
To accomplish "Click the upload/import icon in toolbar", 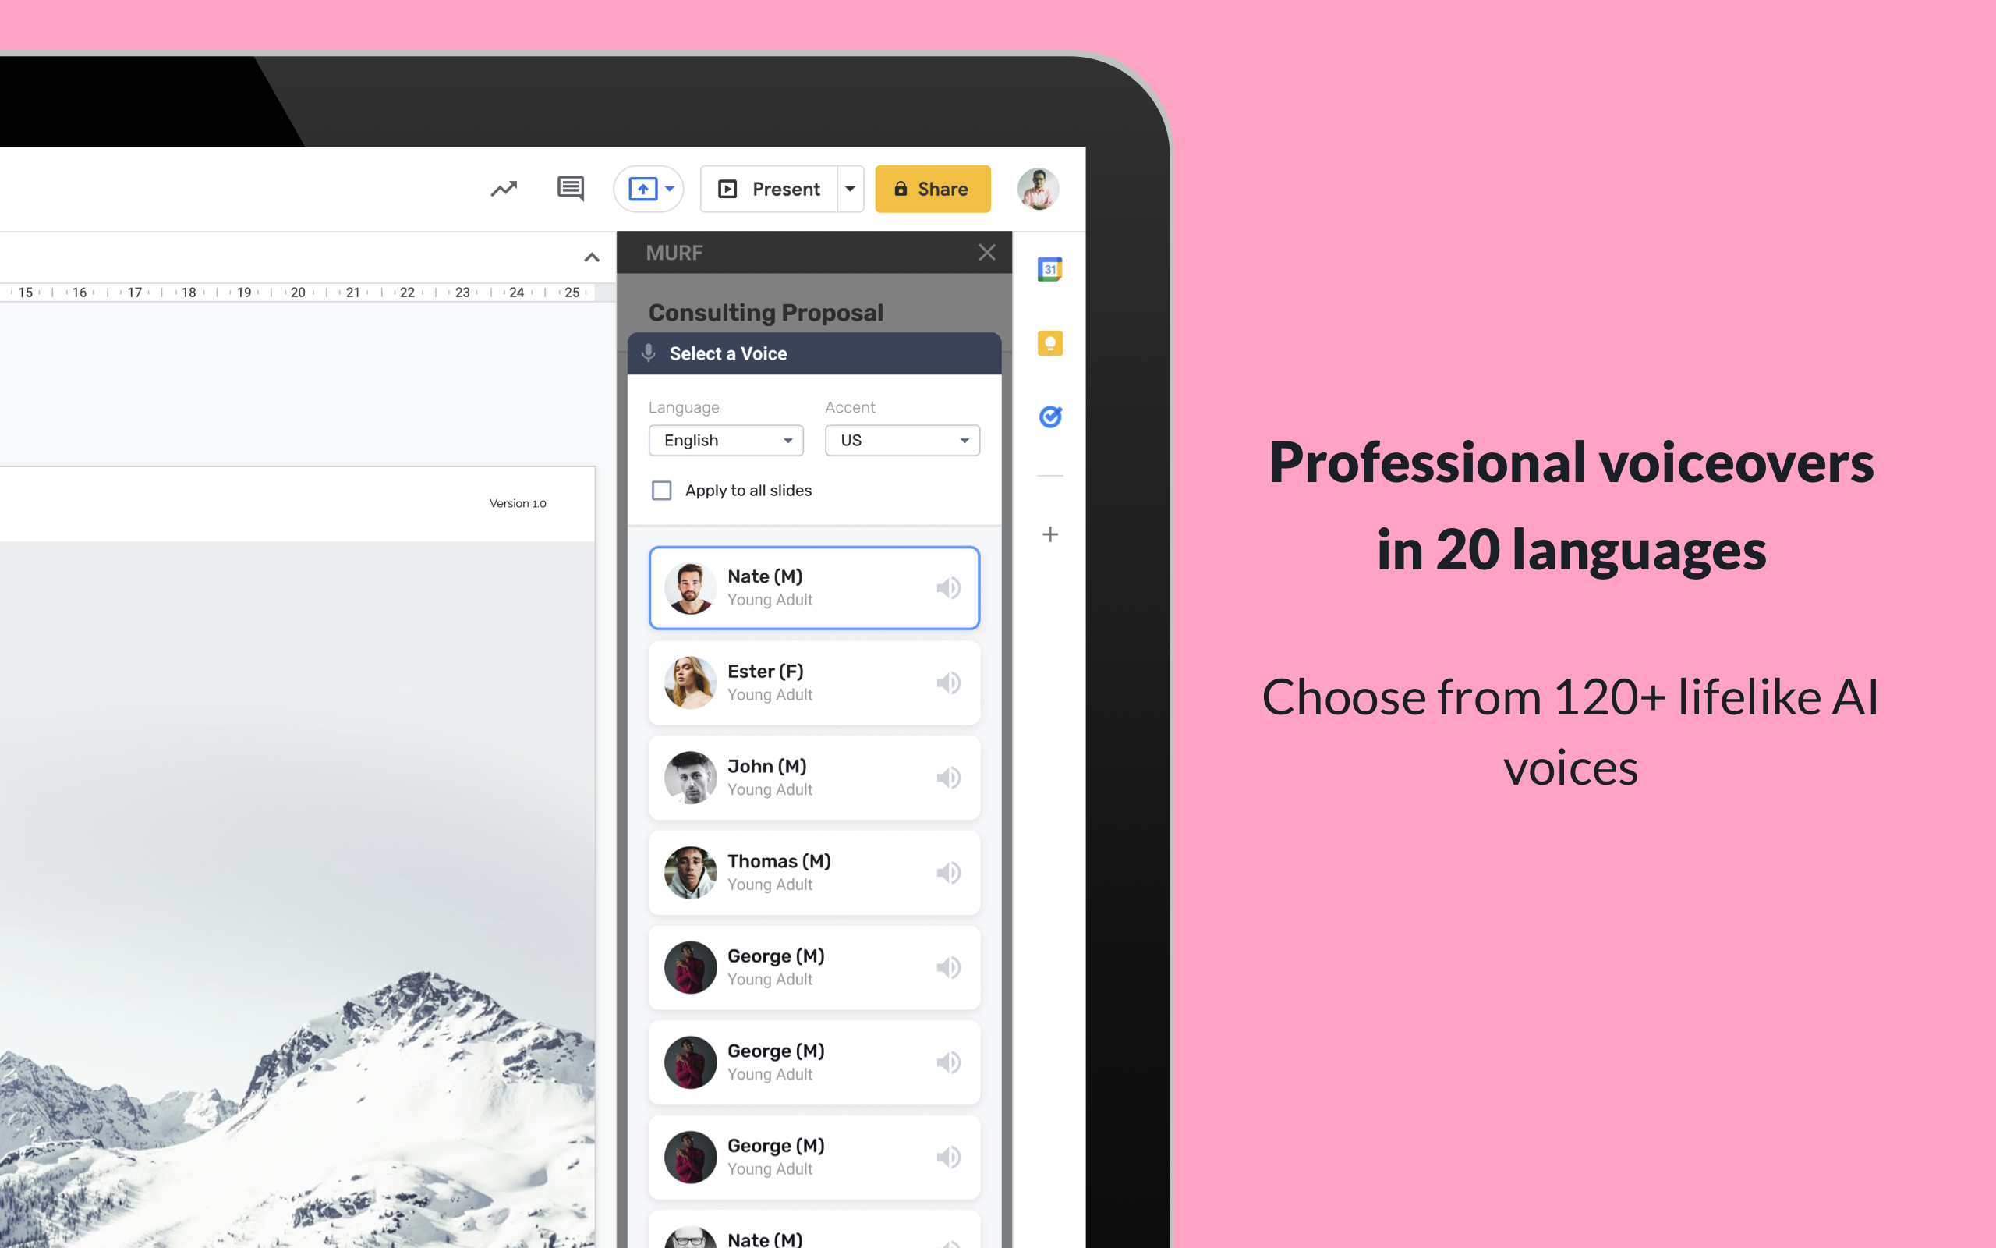I will pyautogui.click(x=644, y=188).
